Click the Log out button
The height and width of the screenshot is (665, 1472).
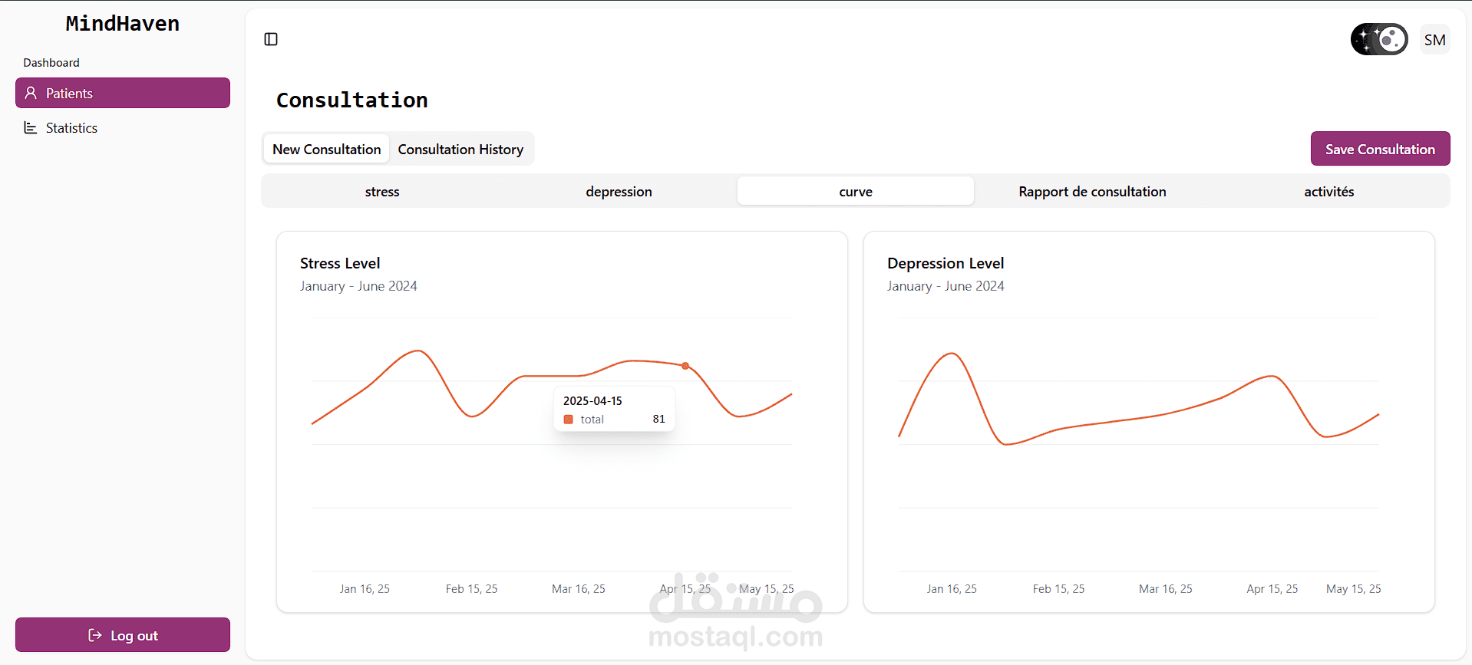click(x=123, y=635)
